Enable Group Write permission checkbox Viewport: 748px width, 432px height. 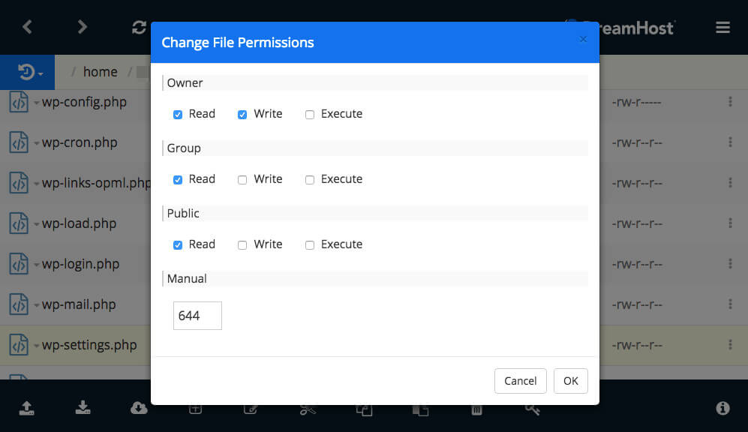(242, 180)
